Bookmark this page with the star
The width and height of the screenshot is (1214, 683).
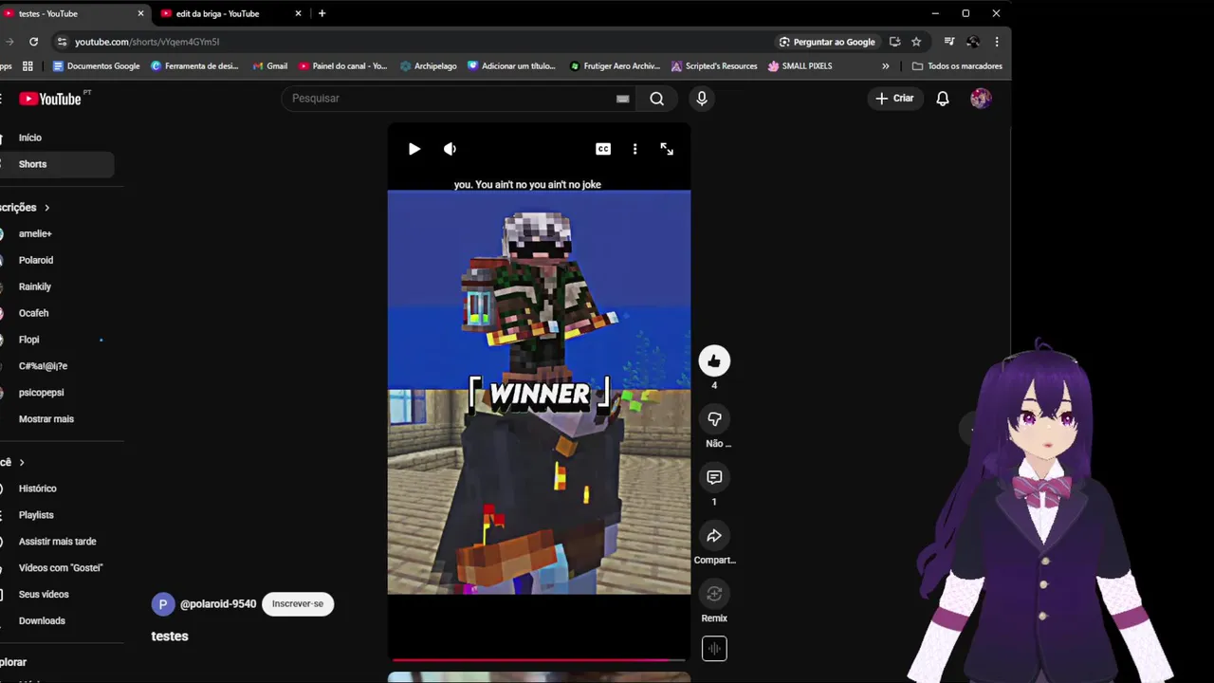(916, 42)
